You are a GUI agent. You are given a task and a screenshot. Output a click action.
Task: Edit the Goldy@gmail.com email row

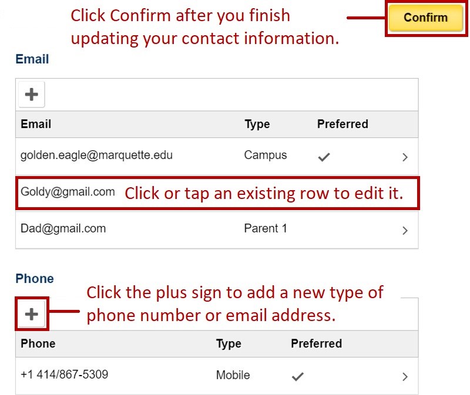click(x=68, y=192)
